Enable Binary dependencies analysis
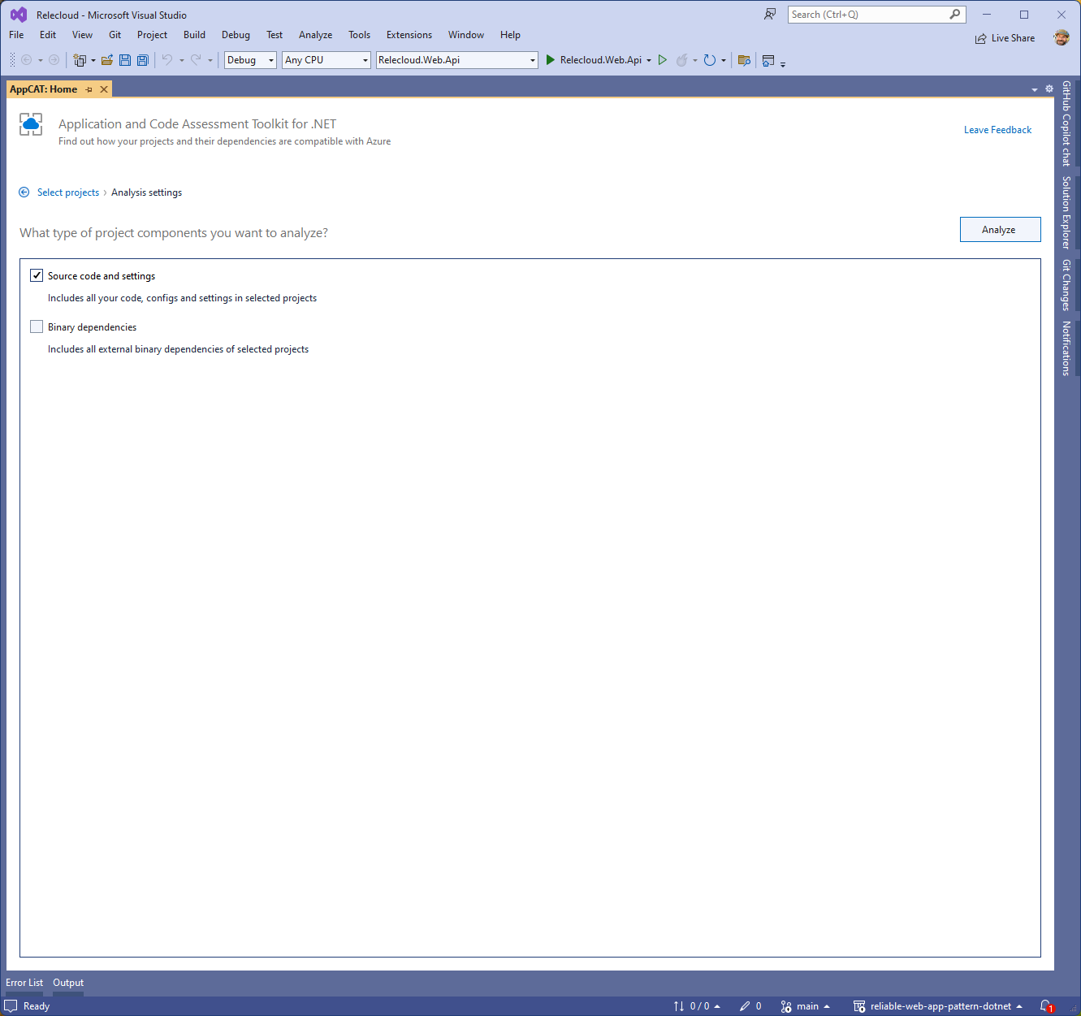The width and height of the screenshot is (1081, 1016). (36, 326)
